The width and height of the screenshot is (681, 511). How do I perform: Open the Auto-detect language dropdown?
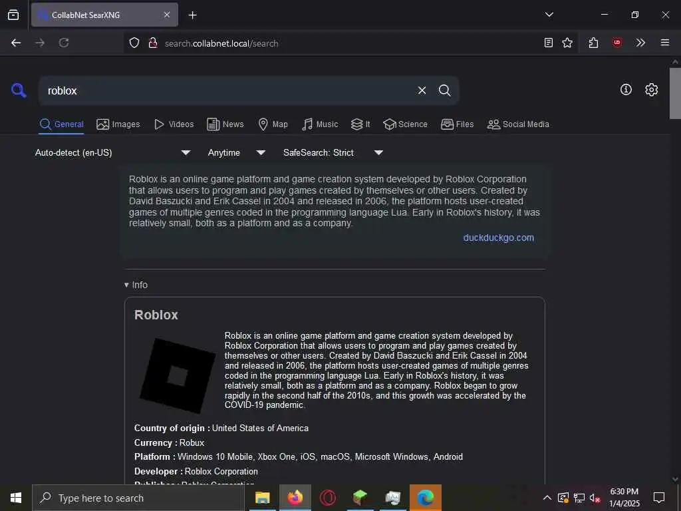(112, 152)
